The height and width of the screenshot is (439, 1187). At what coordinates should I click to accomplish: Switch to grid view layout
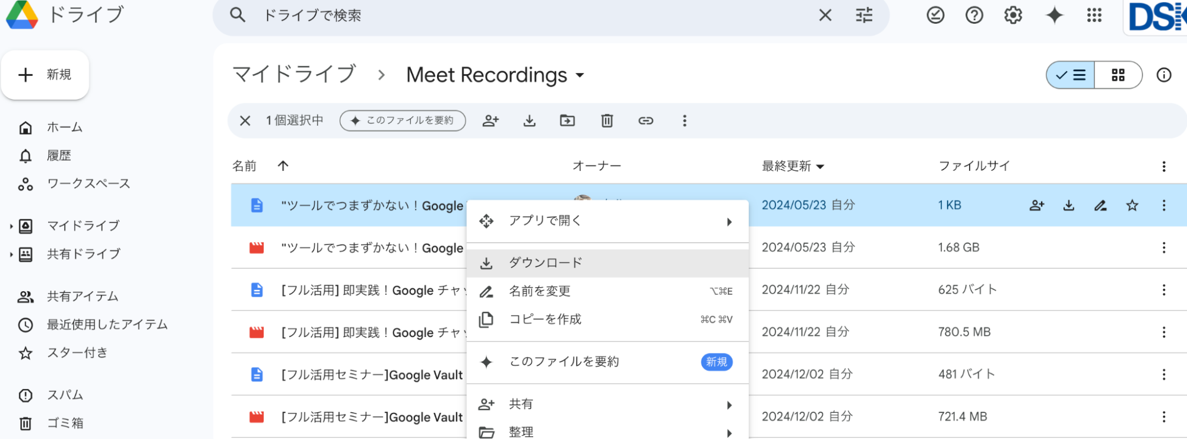coord(1118,75)
